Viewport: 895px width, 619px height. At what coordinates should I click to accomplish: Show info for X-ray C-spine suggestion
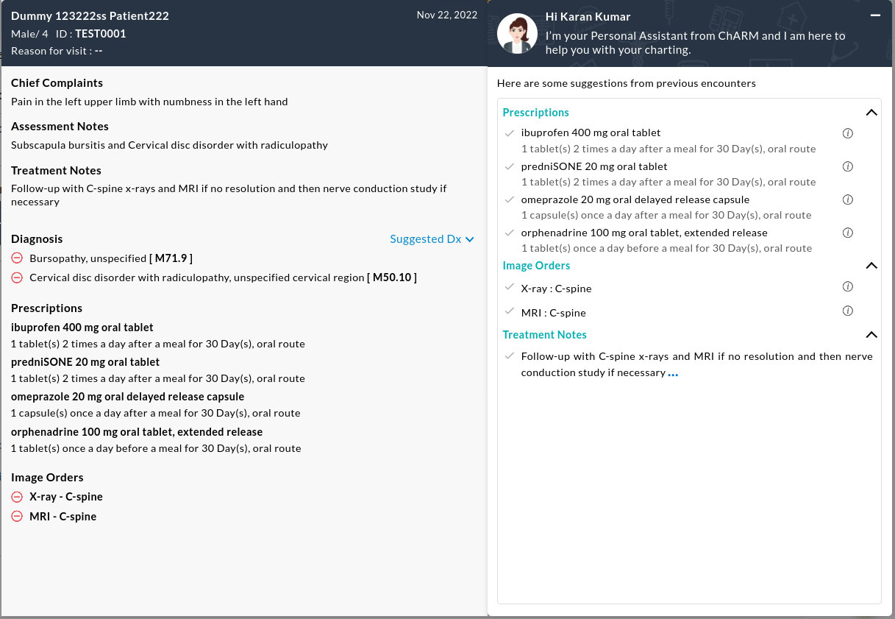(x=847, y=287)
